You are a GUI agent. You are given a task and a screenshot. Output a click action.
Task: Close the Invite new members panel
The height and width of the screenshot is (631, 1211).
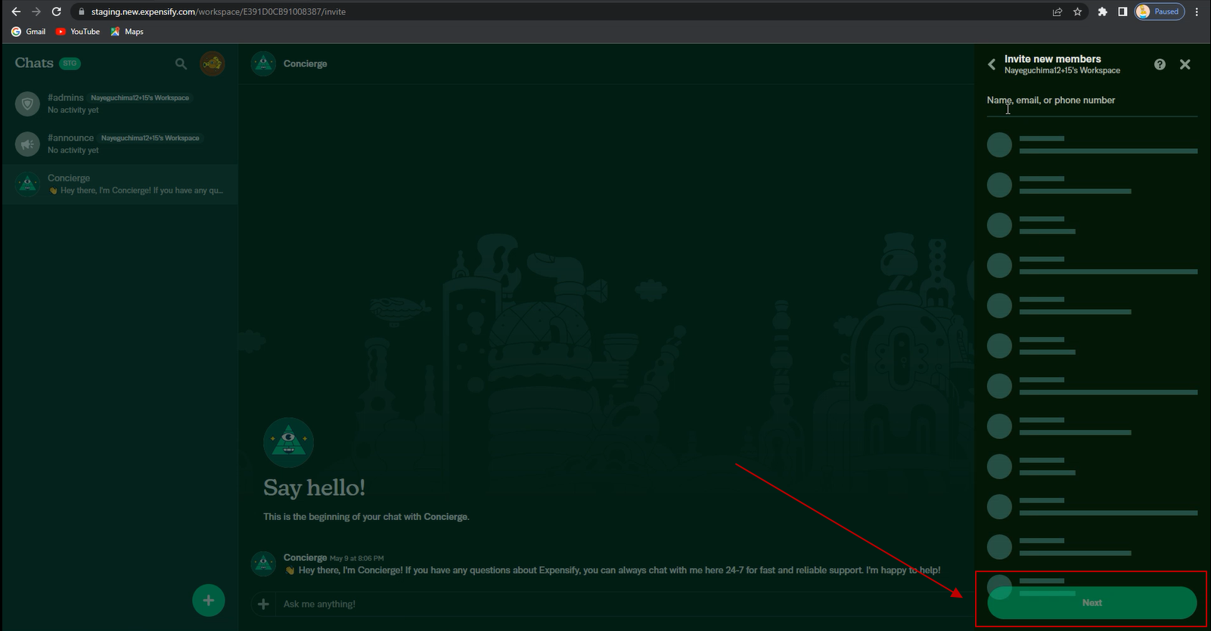1185,64
